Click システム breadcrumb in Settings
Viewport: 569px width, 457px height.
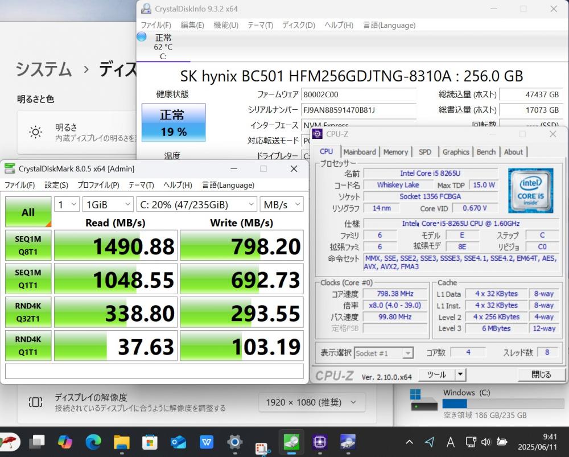click(x=44, y=69)
